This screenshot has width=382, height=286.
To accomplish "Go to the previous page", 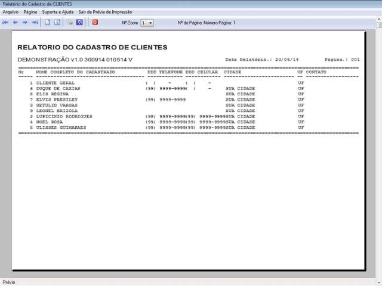I will (16, 23).
